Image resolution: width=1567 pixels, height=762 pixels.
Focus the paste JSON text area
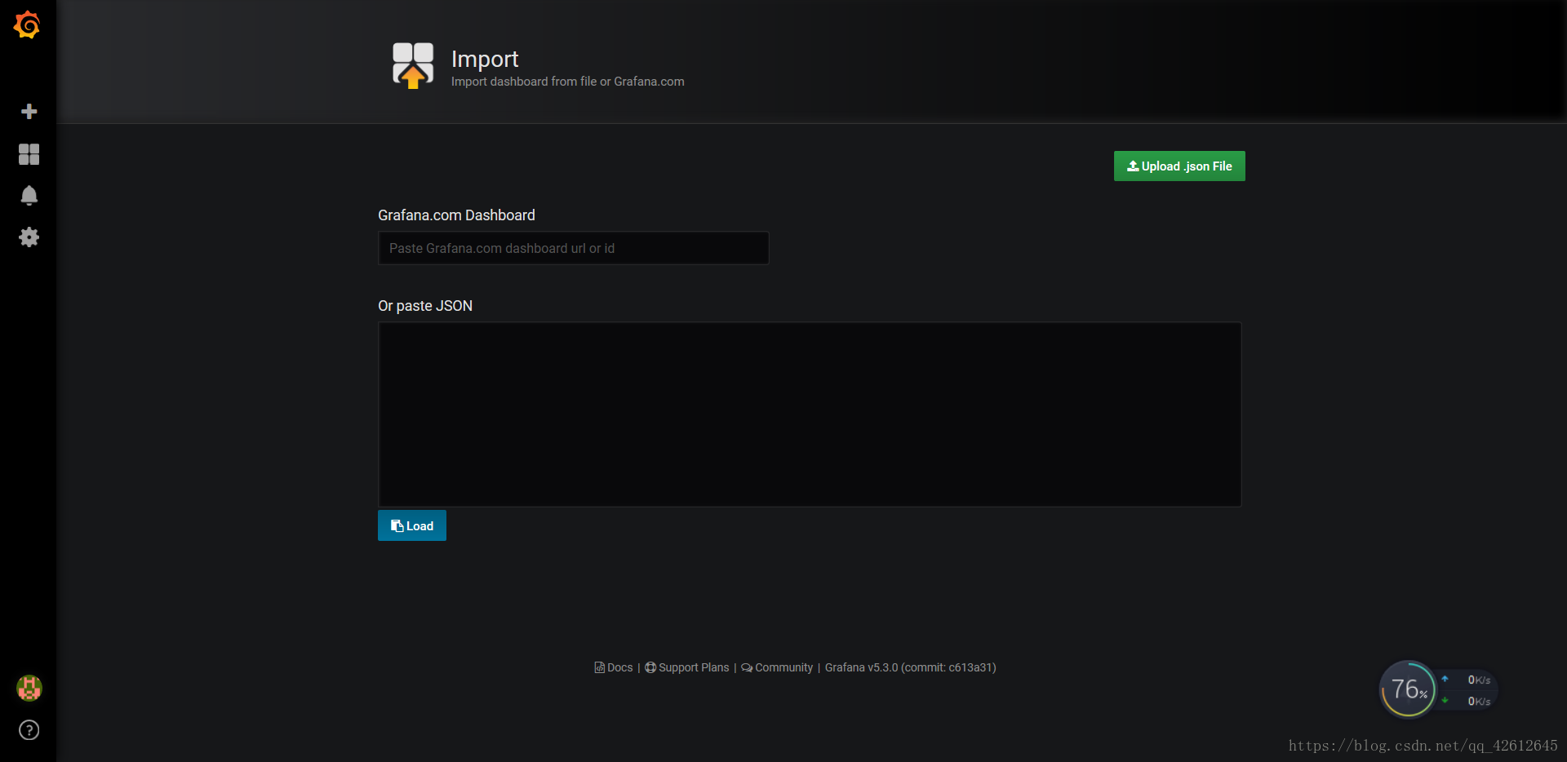pos(810,414)
